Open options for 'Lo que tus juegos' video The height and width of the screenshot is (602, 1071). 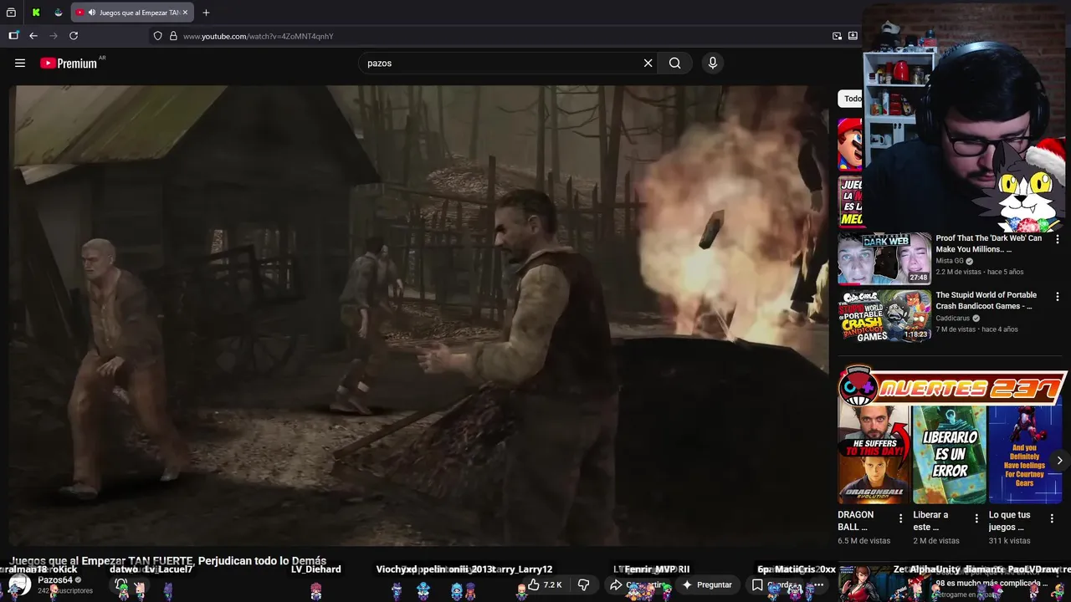click(1052, 518)
